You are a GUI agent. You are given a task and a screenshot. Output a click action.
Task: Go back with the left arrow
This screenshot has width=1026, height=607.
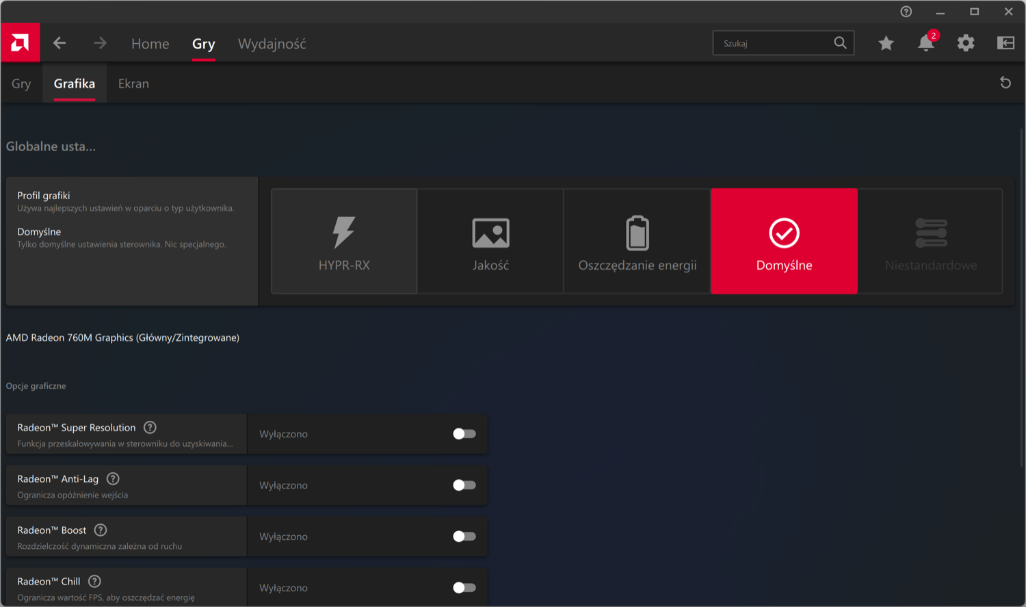[x=60, y=43]
